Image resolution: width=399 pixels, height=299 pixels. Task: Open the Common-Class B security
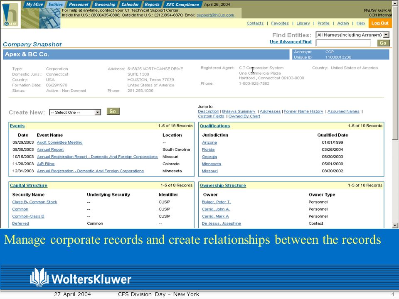tap(28, 216)
